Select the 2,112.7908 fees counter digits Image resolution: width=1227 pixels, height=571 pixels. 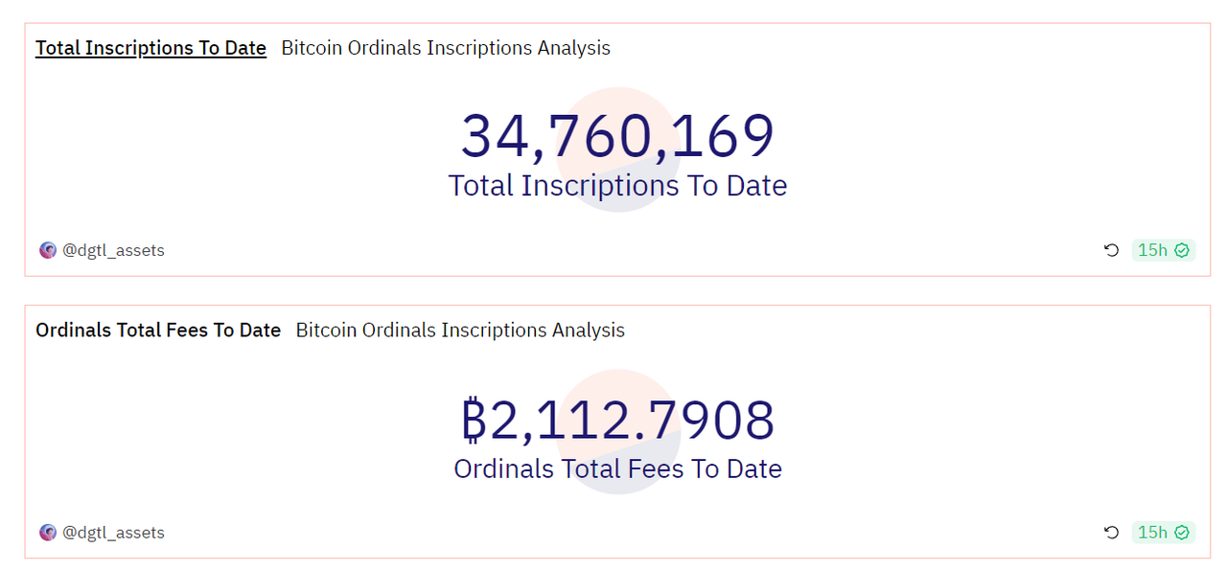[633, 421]
